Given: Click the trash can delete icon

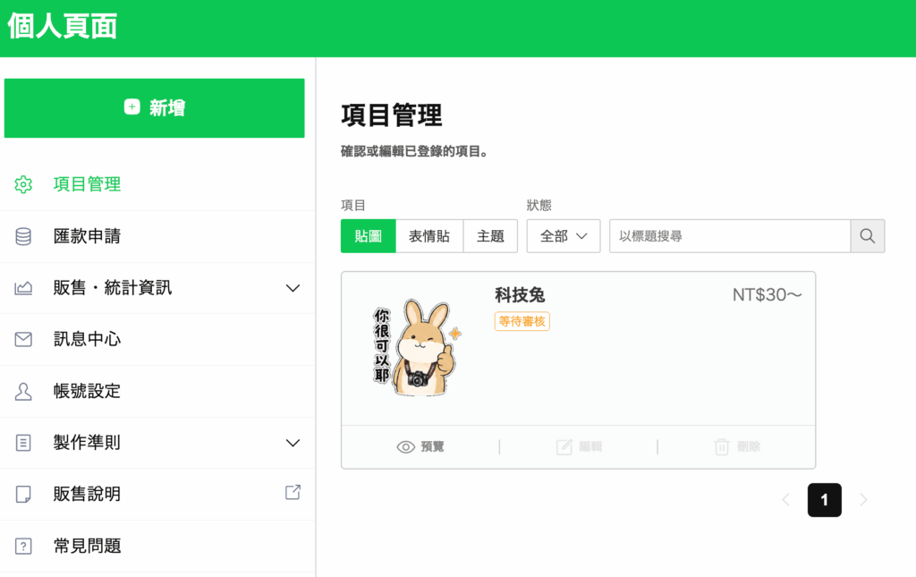Looking at the screenshot, I should (722, 446).
